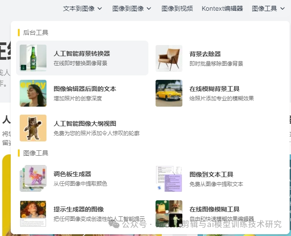Click description 在线即时替换图像背景
Screen dimensions: 291x236
pos(80,63)
